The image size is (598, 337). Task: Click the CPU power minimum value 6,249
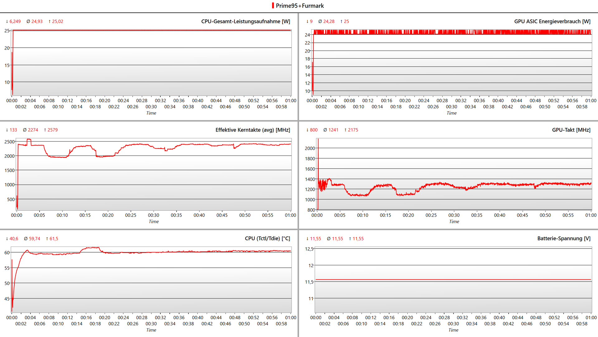[x=15, y=22]
